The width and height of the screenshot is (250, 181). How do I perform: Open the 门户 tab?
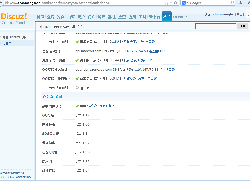92,17
